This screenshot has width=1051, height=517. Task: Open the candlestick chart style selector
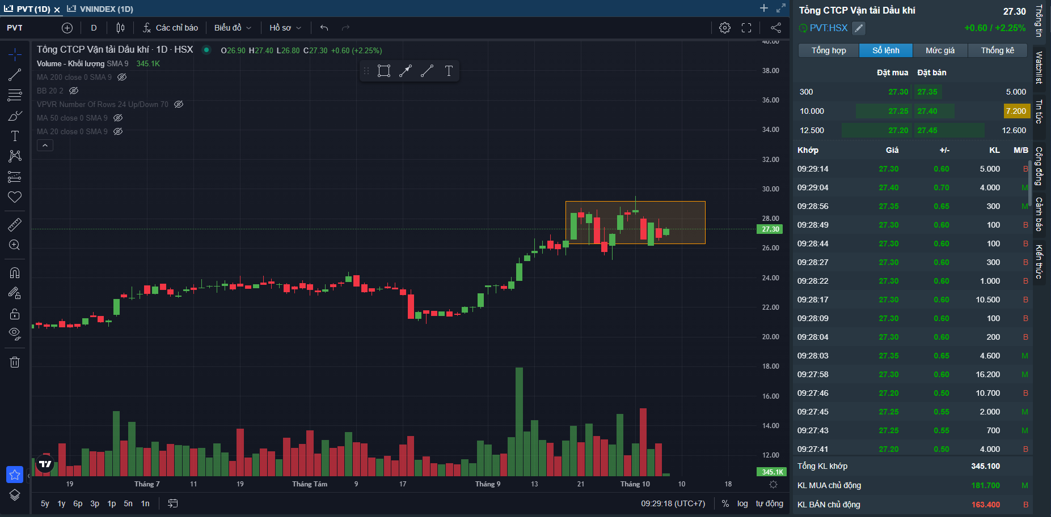(120, 28)
